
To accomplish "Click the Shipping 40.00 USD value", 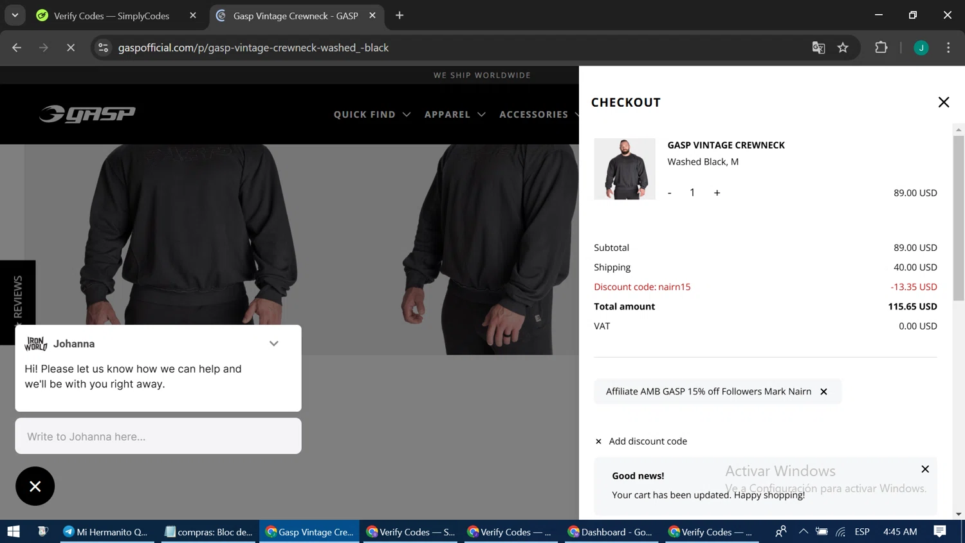I will tap(915, 267).
